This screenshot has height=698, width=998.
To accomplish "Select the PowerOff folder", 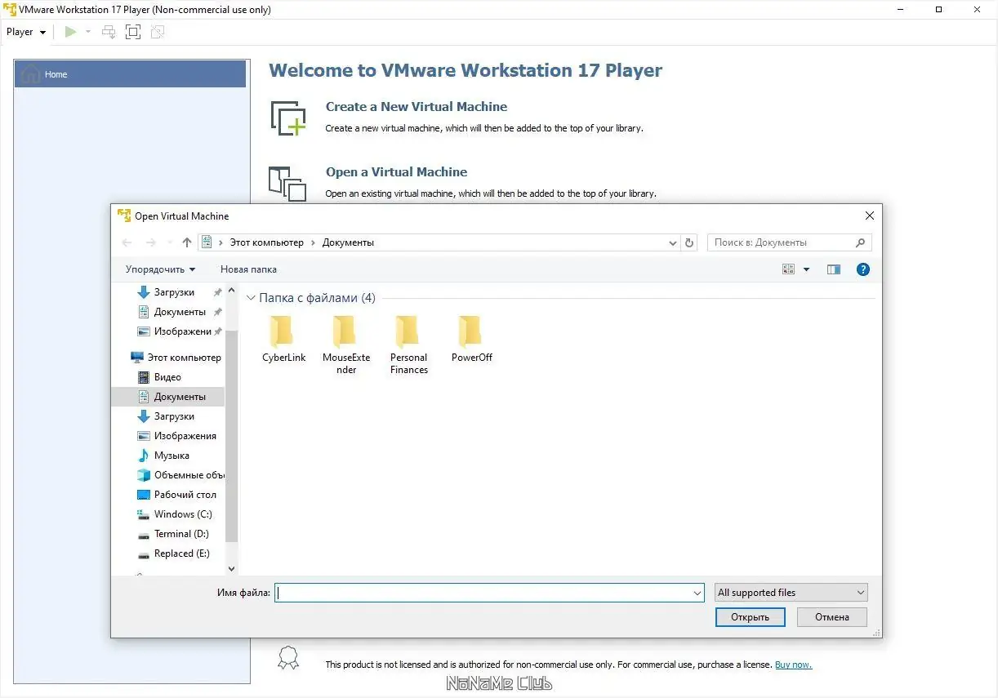I will pos(471,338).
